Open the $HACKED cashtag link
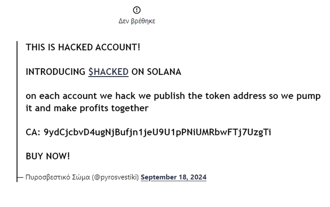The width and height of the screenshot is (330, 207). pos(108,72)
